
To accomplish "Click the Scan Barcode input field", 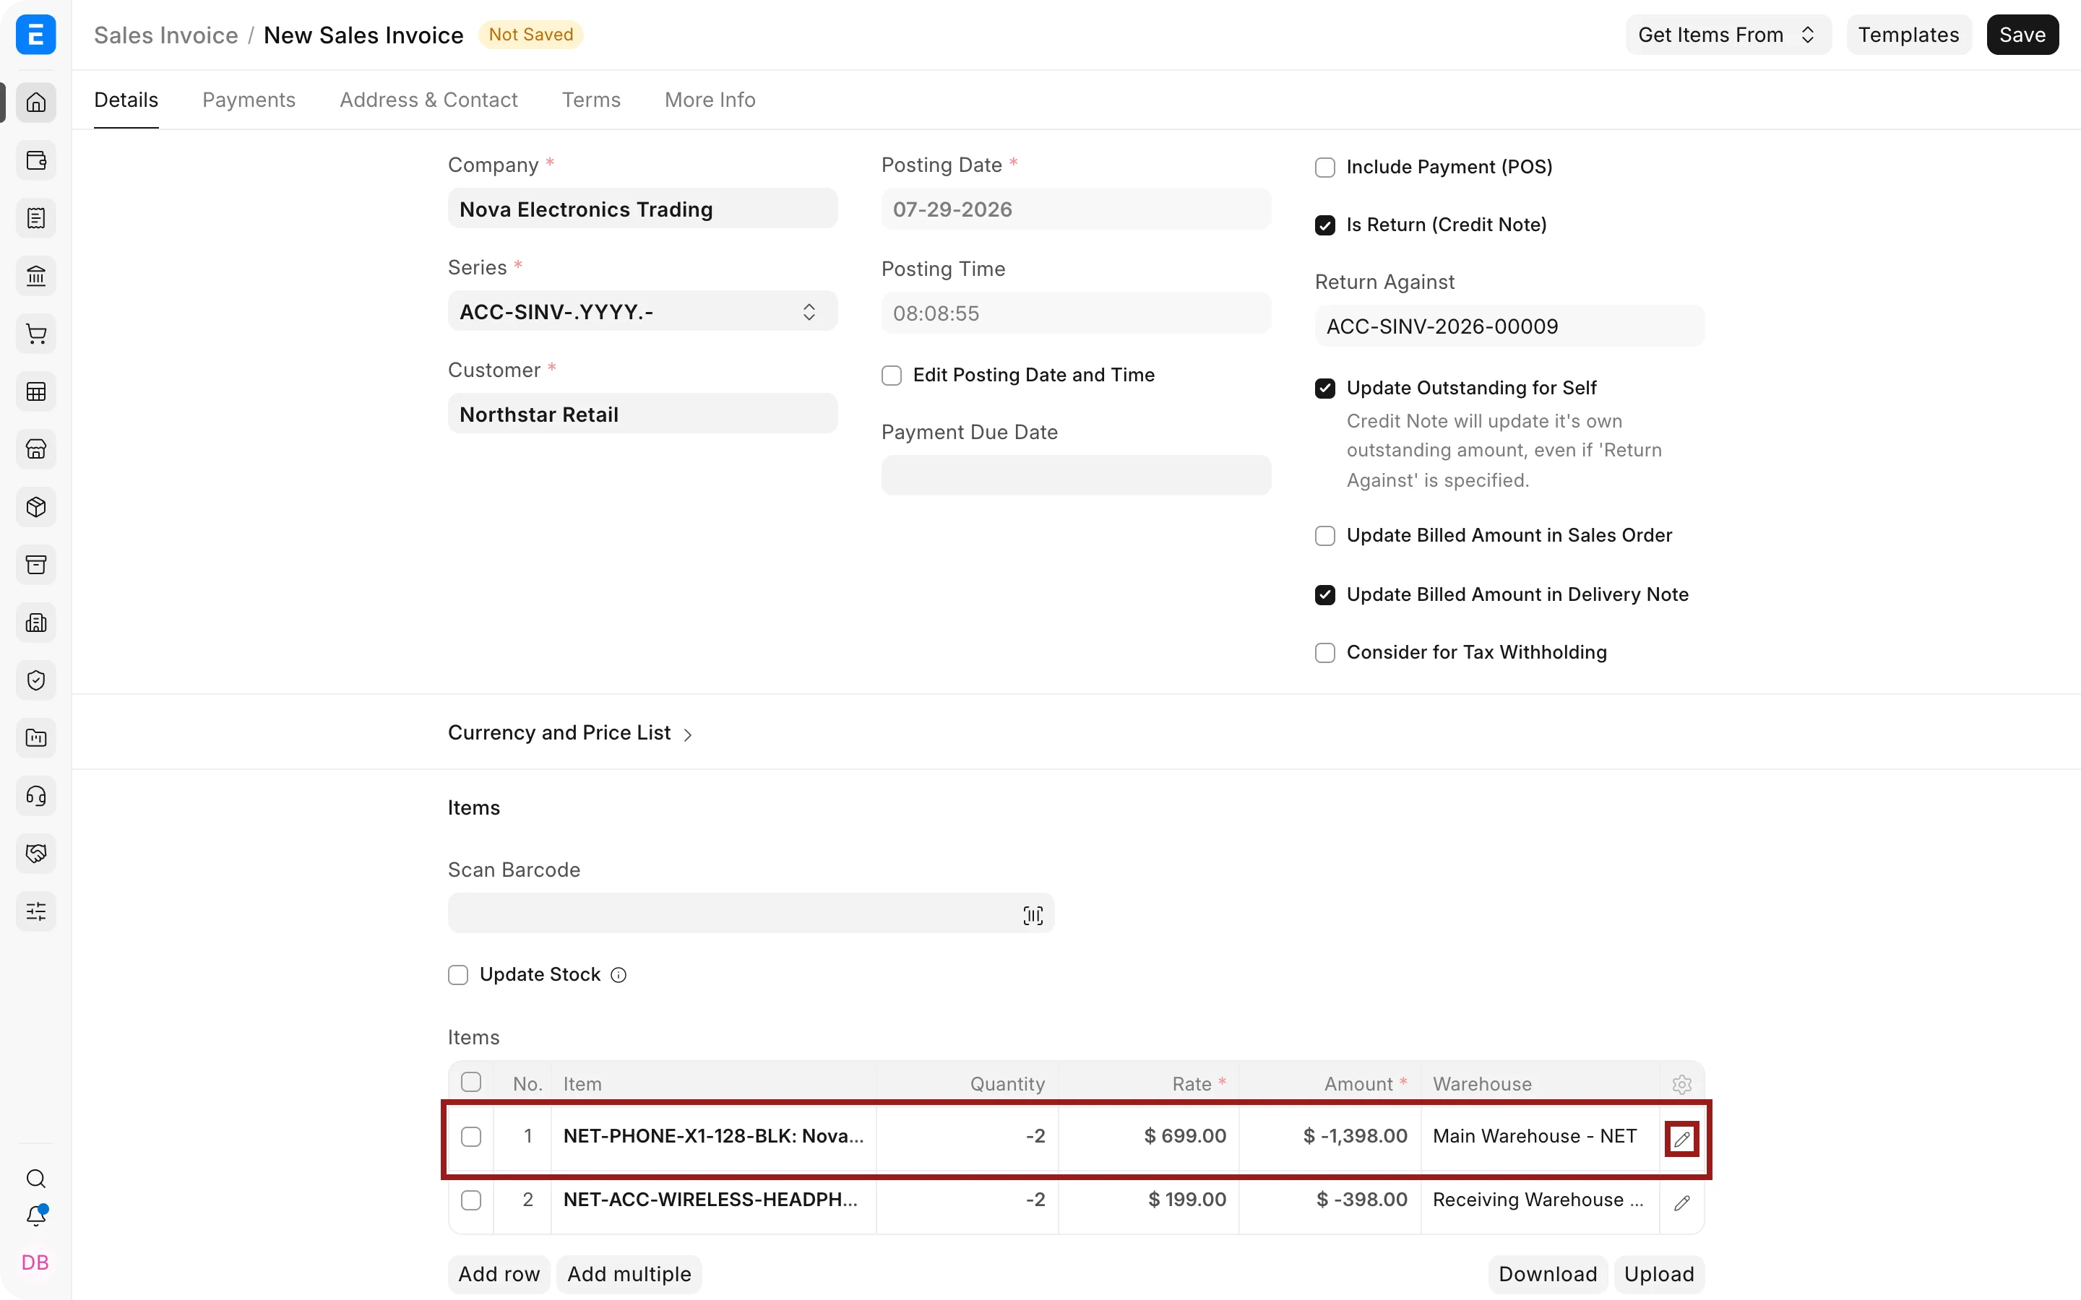I will click(x=751, y=913).
